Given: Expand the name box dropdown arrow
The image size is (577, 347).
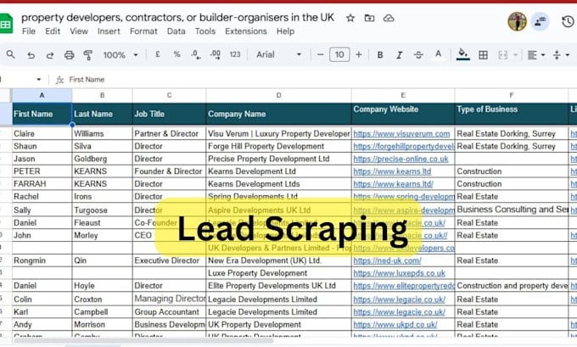Looking at the screenshot, I should (x=39, y=79).
